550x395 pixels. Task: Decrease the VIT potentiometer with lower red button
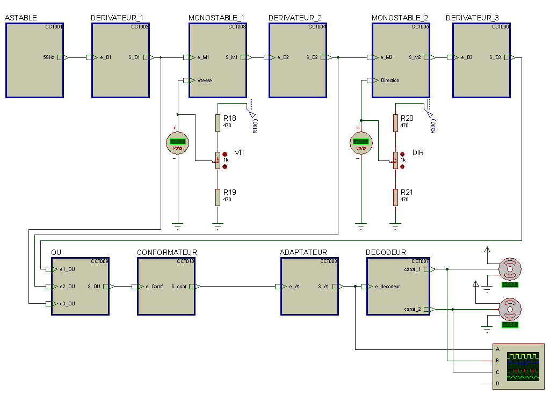225,166
